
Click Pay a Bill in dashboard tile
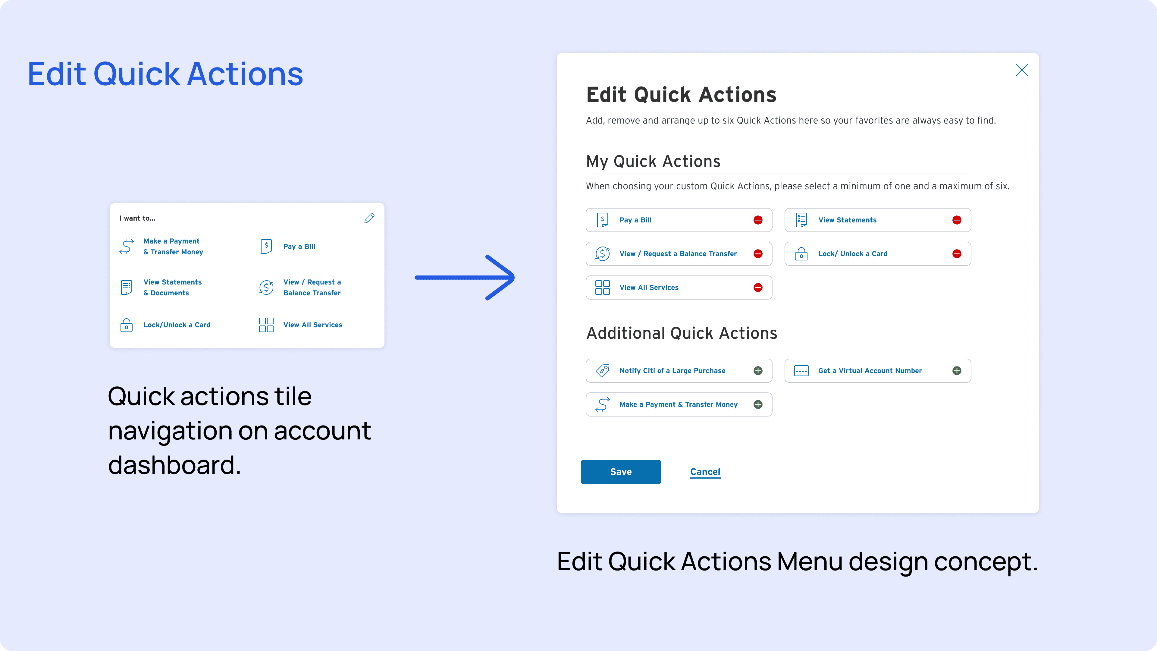click(x=299, y=247)
